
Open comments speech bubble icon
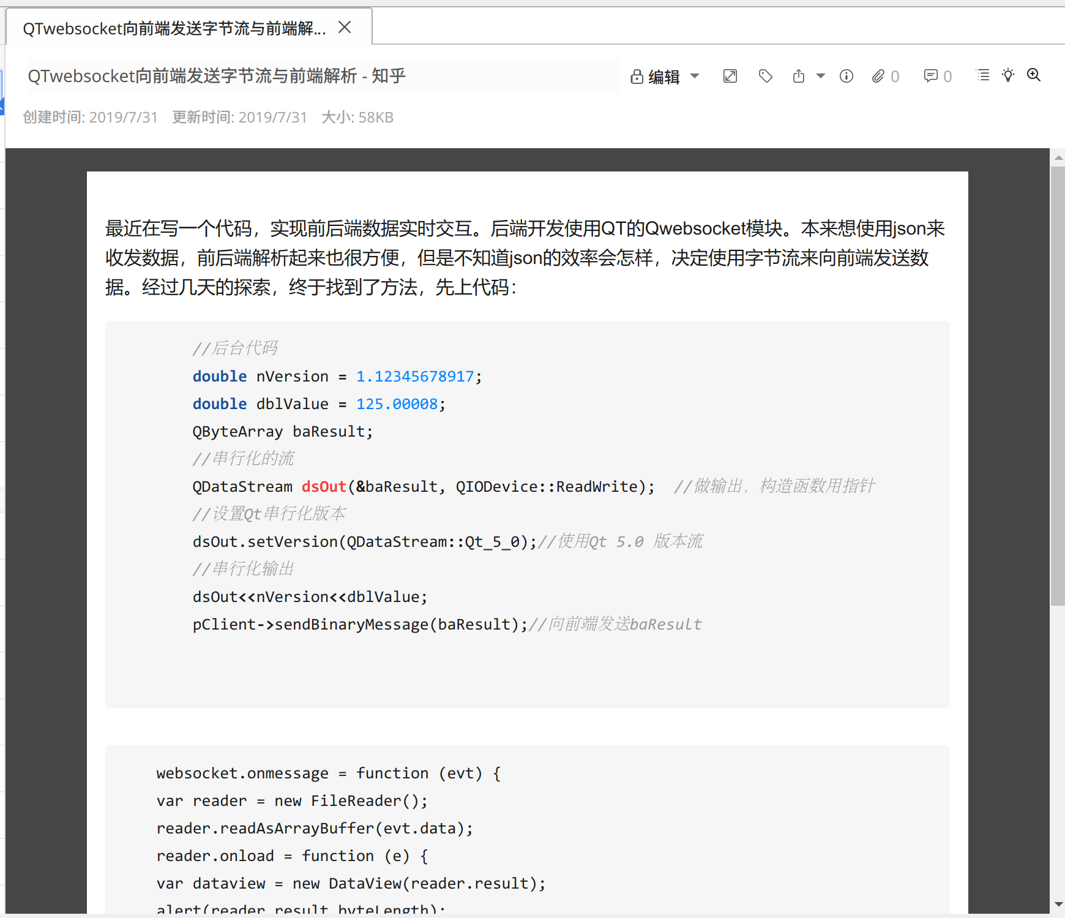click(x=930, y=76)
